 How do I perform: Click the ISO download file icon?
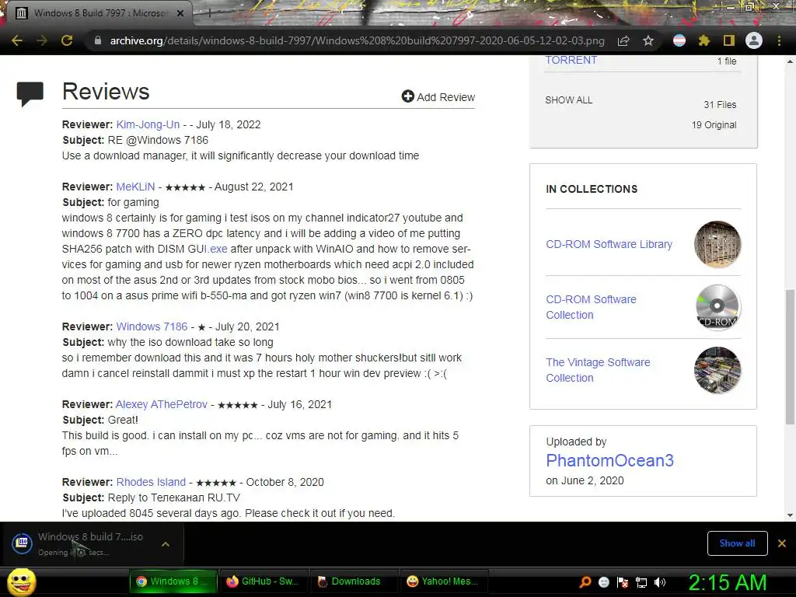click(23, 543)
